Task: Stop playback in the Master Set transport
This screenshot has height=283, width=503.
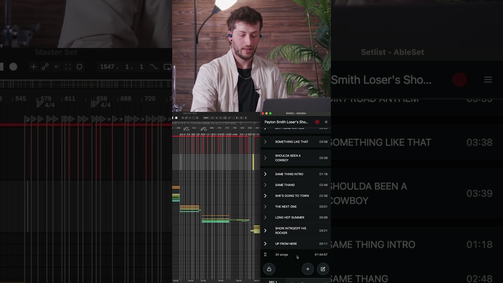Action: 173,118
